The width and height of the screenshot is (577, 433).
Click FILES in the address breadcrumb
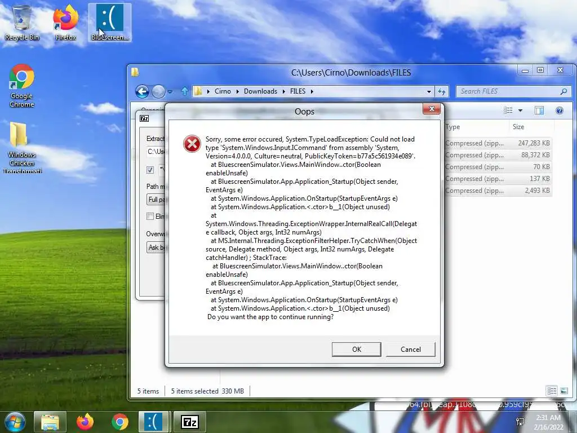(298, 91)
